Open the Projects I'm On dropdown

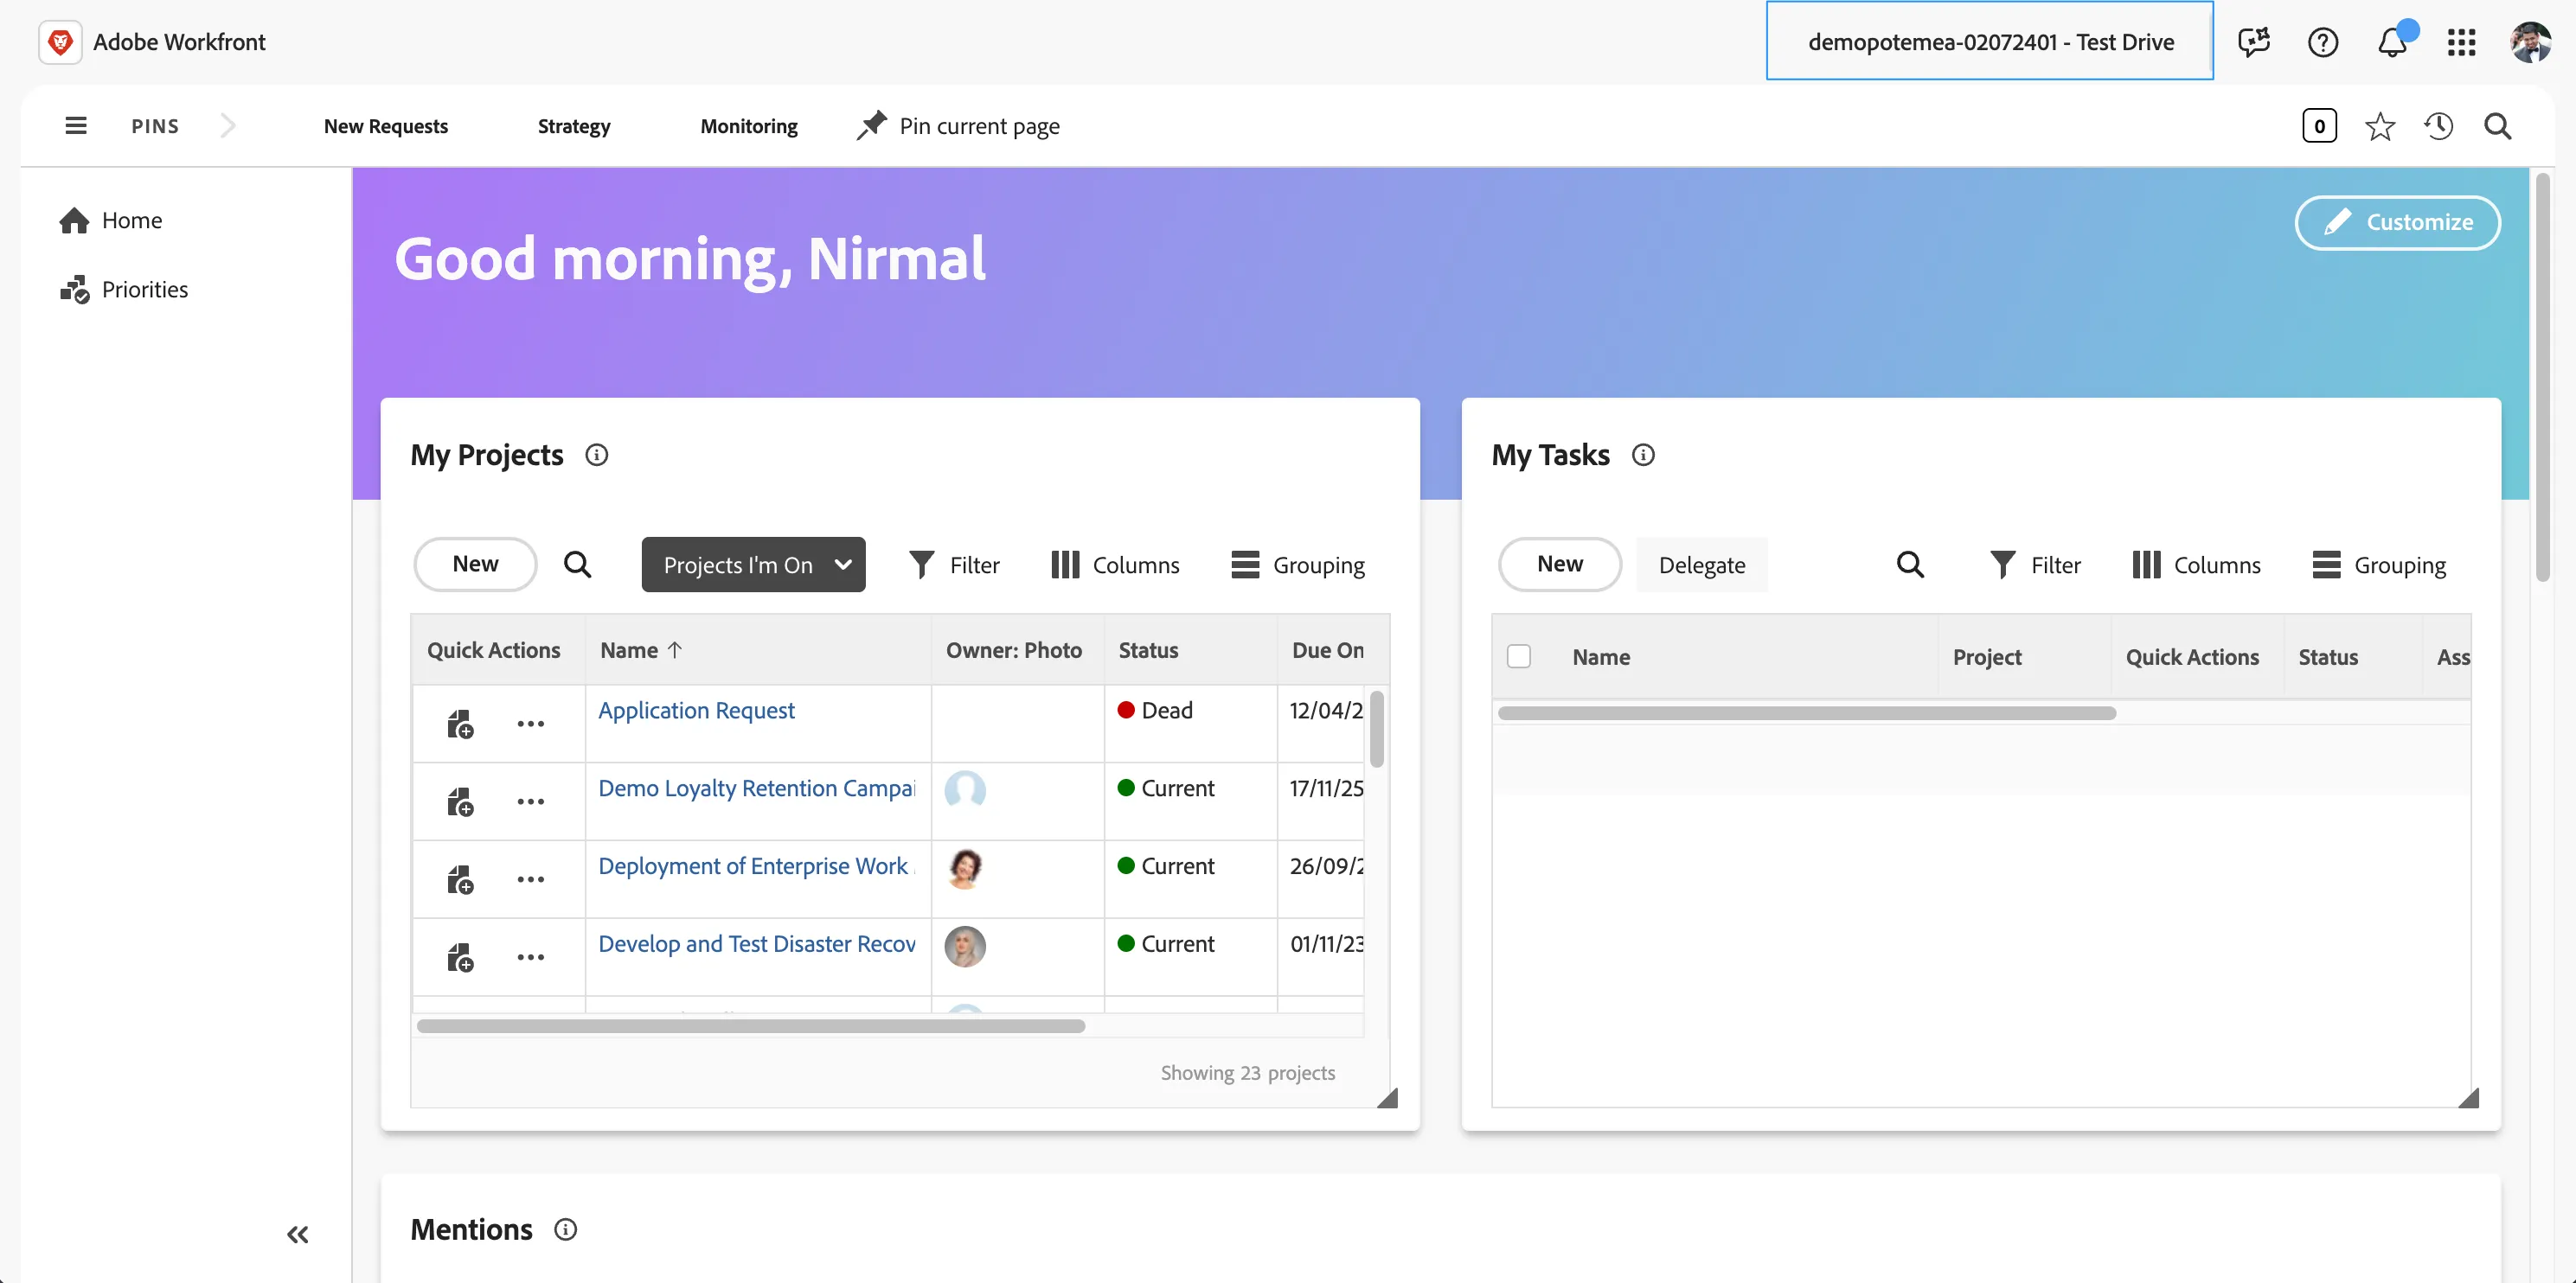point(753,565)
